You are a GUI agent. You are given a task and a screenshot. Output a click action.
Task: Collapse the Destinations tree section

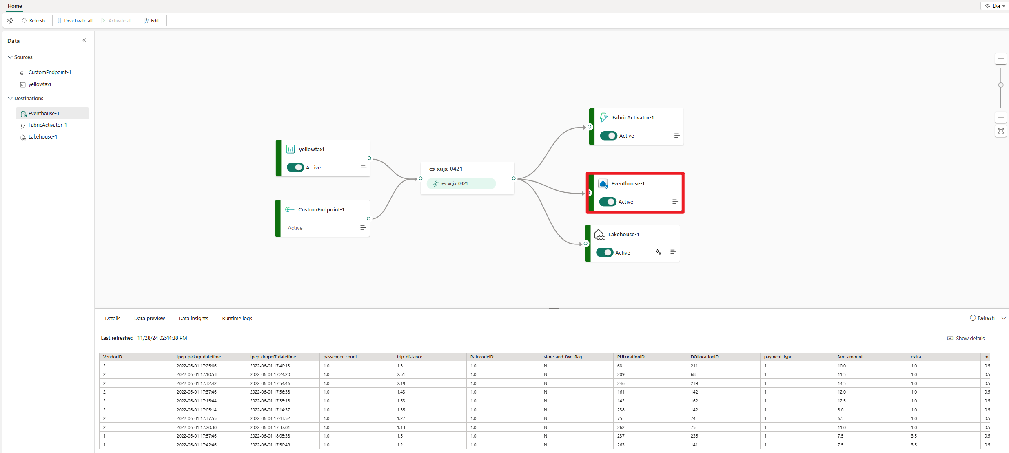[x=10, y=98]
